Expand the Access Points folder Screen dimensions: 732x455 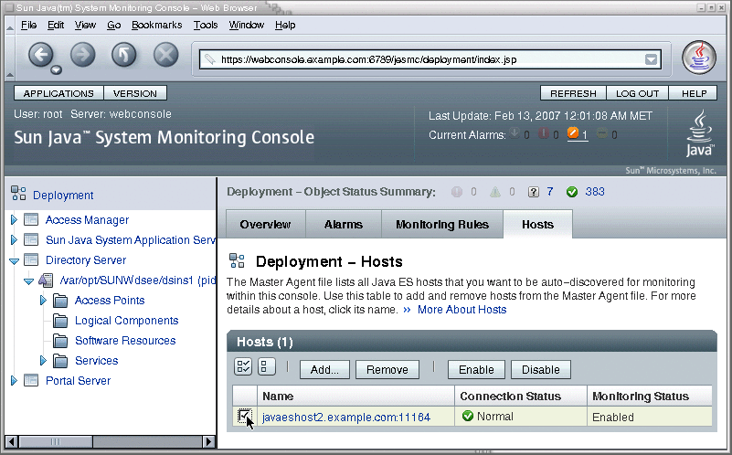click(43, 300)
